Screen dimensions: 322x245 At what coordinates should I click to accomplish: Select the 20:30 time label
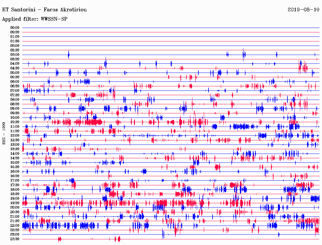tap(15, 212)
